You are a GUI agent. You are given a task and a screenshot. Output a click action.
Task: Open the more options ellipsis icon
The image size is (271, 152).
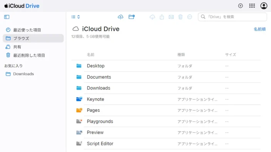(190, 17)
